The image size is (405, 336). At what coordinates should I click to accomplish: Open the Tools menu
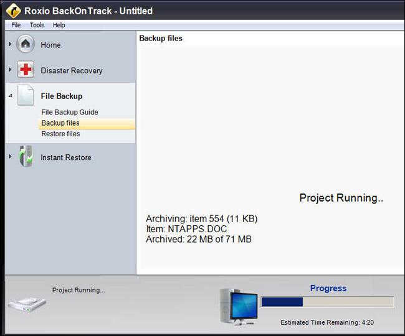[x=37, y=25]
